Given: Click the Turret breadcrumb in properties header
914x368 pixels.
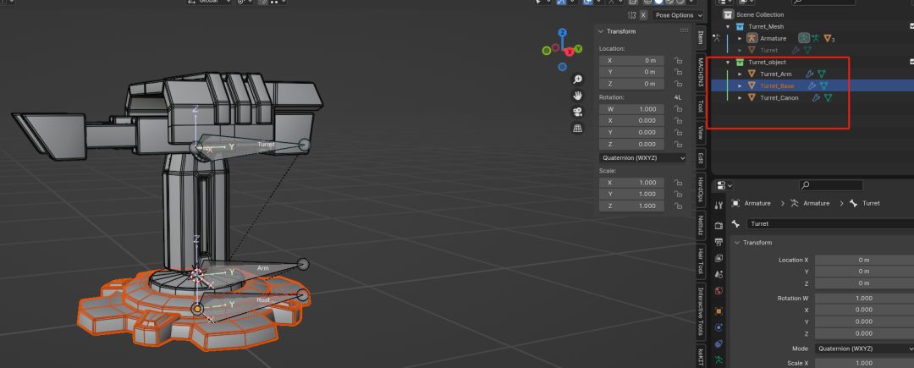Looking at the screenshot, I should pyautogui.click(x=871, y=203).
